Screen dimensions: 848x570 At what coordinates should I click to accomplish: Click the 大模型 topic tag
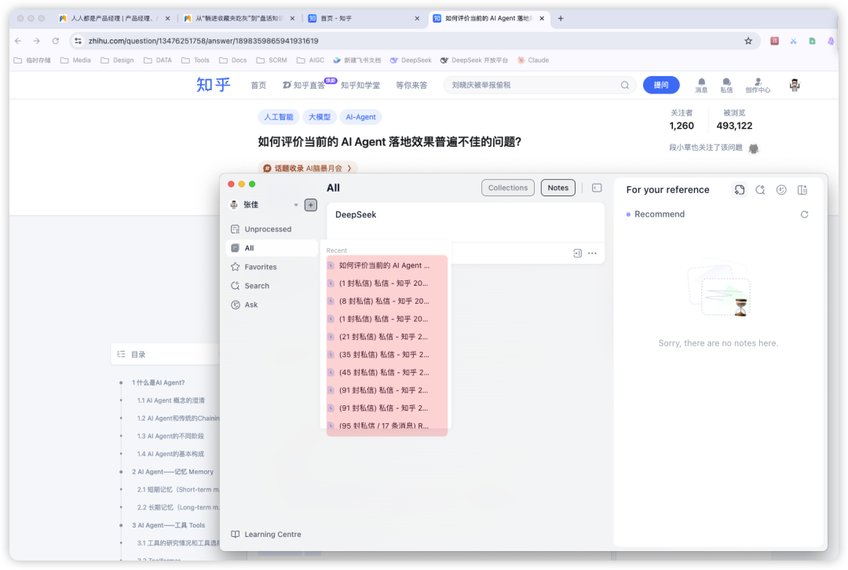(320, 117)
